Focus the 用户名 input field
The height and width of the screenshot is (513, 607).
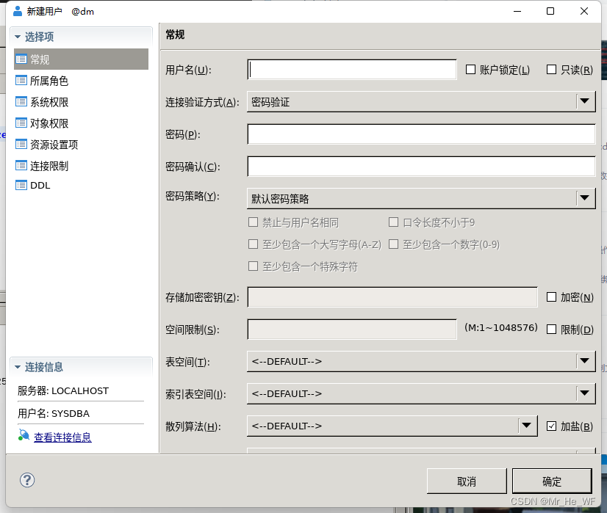coord(352,70)
